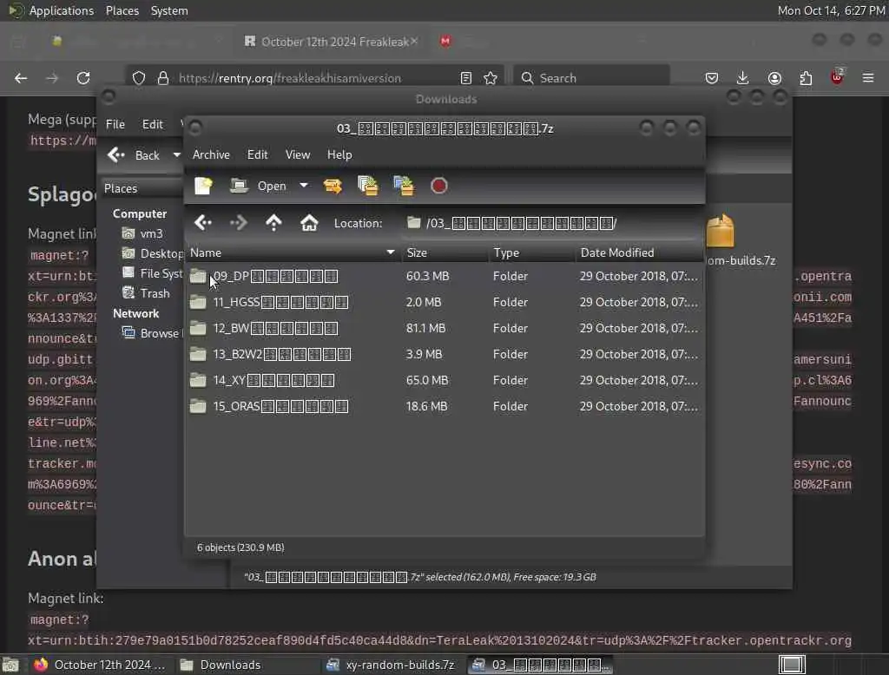
Task: Switch to the xy-random-builds.7z taskbar button
Action: [392, 665]
